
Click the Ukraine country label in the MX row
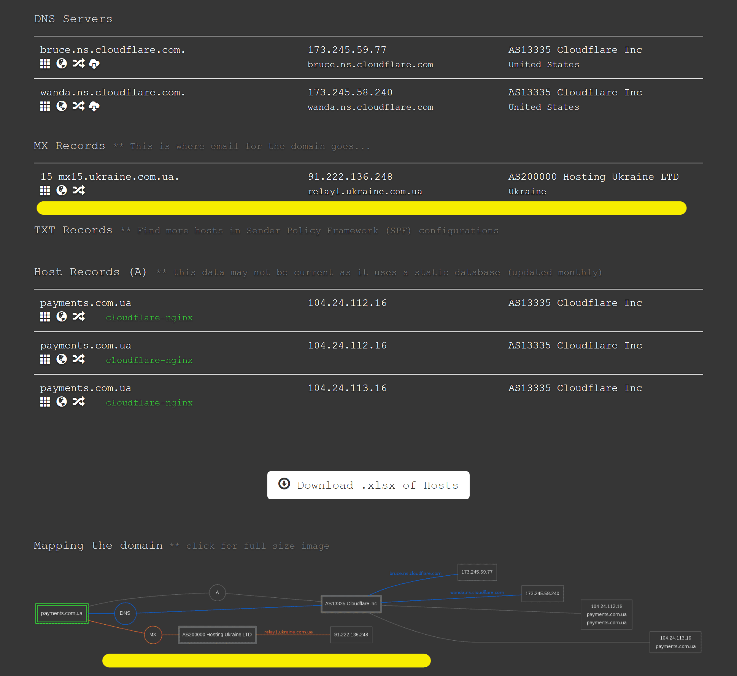tap(527, 192)
